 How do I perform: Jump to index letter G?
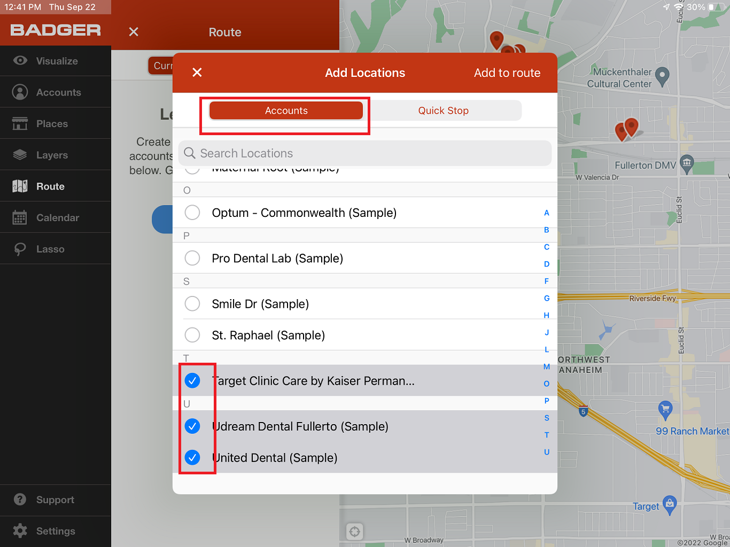click(x=547, y=298)
